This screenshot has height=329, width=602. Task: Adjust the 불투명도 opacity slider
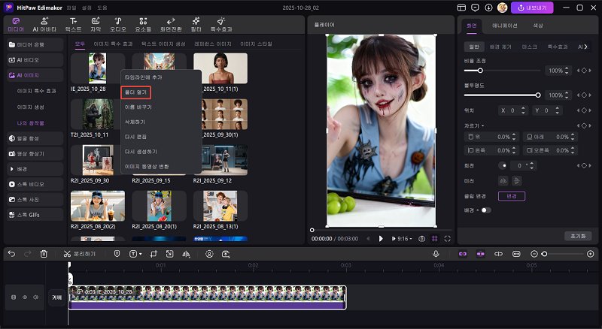538,95
